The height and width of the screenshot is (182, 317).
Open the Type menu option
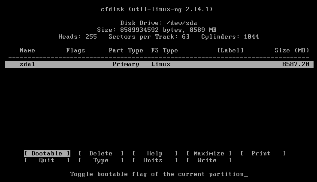pos(101,161)
